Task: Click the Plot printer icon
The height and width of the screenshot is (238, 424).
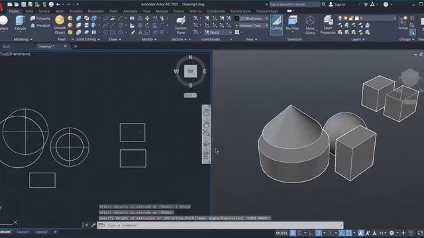Action: pos(51,5)
